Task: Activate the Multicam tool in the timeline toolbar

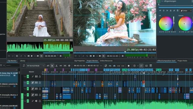Action: click(69, 66)
